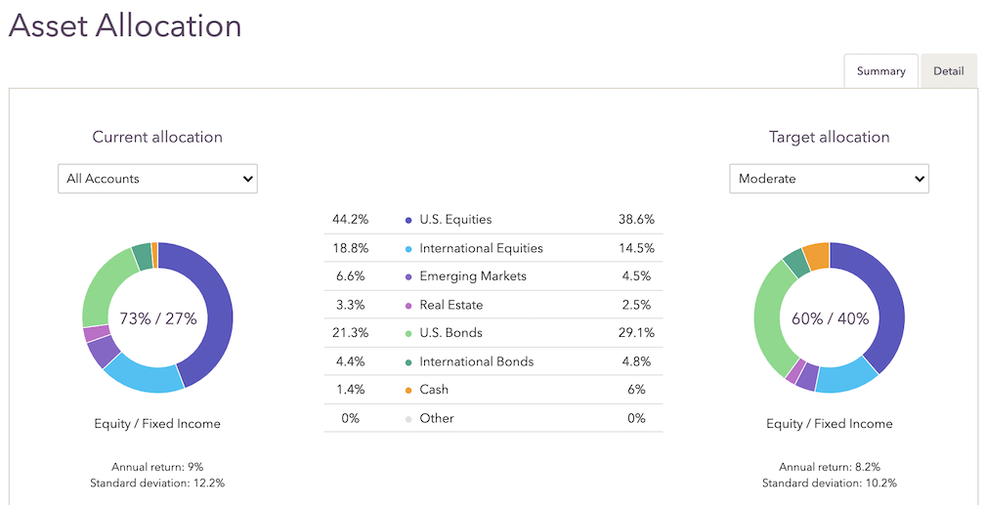
Task: Click the current allocation donut chart center
Action: tap(157, 318)
